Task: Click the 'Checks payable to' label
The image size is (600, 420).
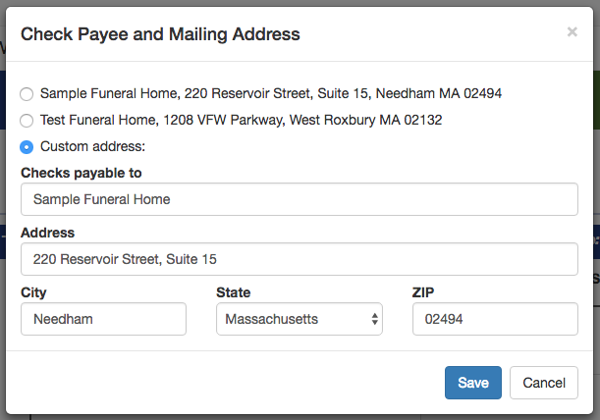Action: [81, 173]
